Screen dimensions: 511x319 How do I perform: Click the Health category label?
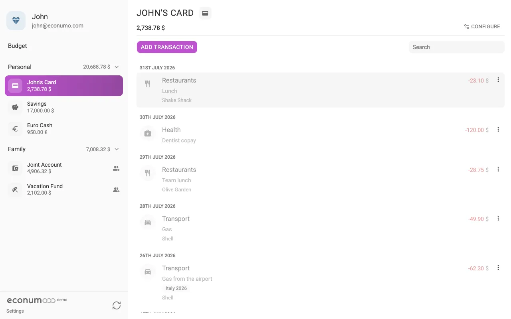[x=171, y=130]
